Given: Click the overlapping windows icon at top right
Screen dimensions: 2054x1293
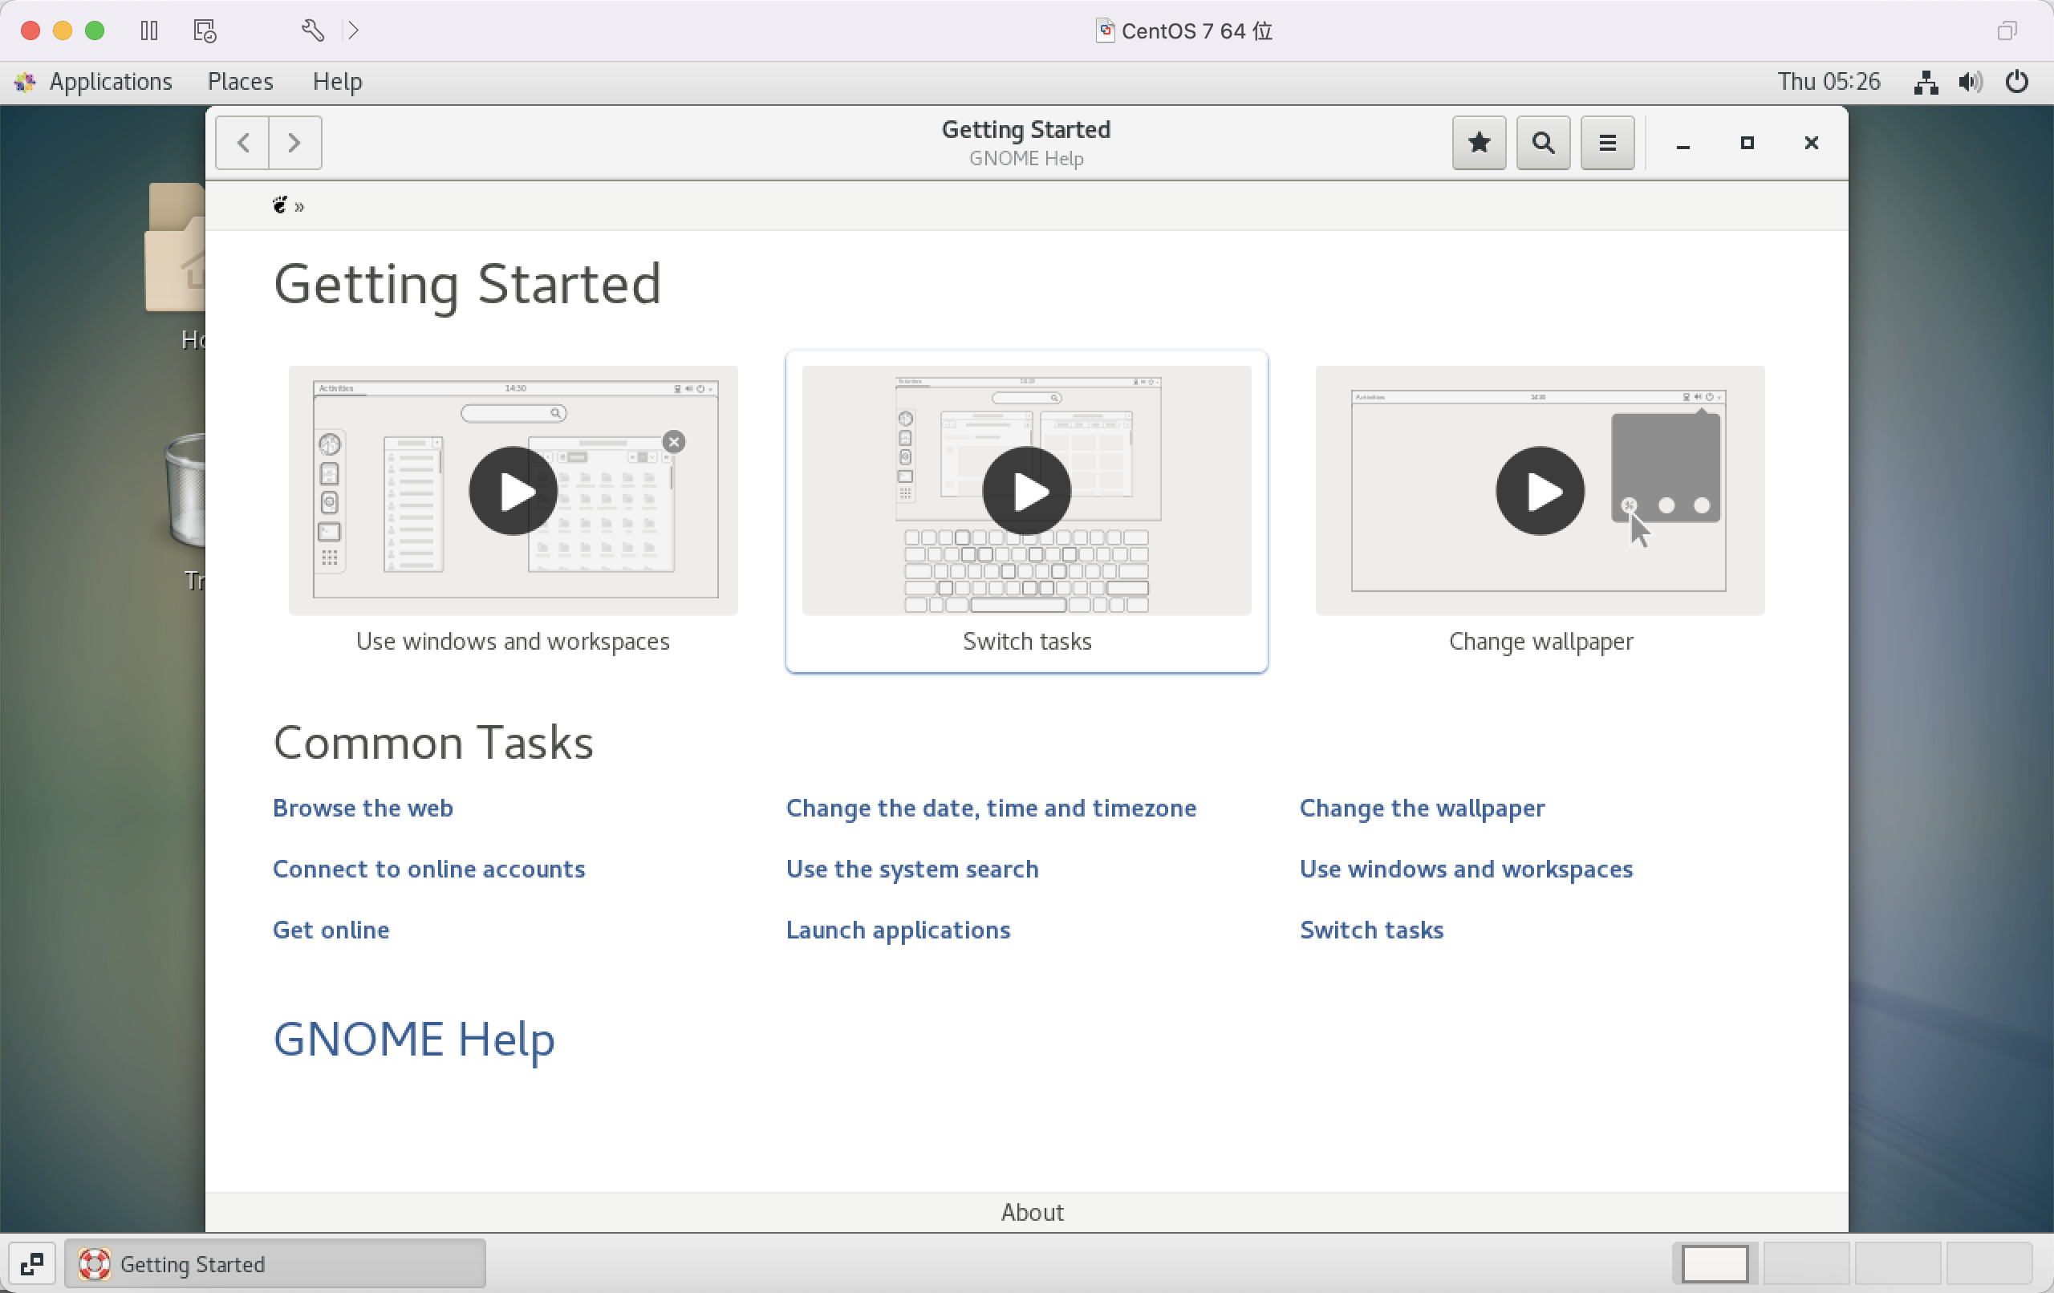Looking at the screenshot, I should (2007, 30).
